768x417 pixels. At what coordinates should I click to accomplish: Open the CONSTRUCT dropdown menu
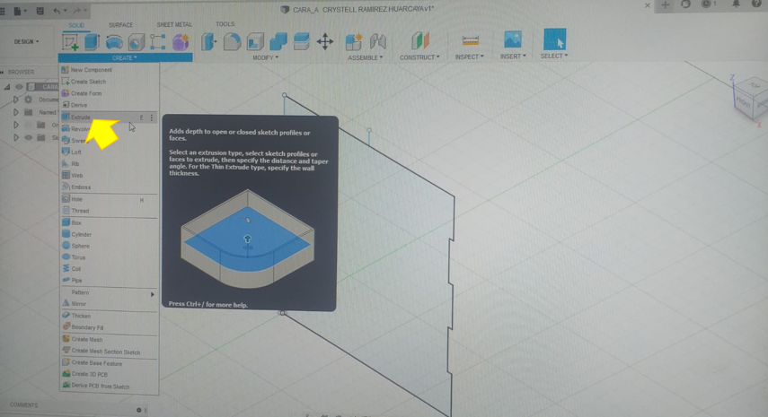tap(419, 57)
